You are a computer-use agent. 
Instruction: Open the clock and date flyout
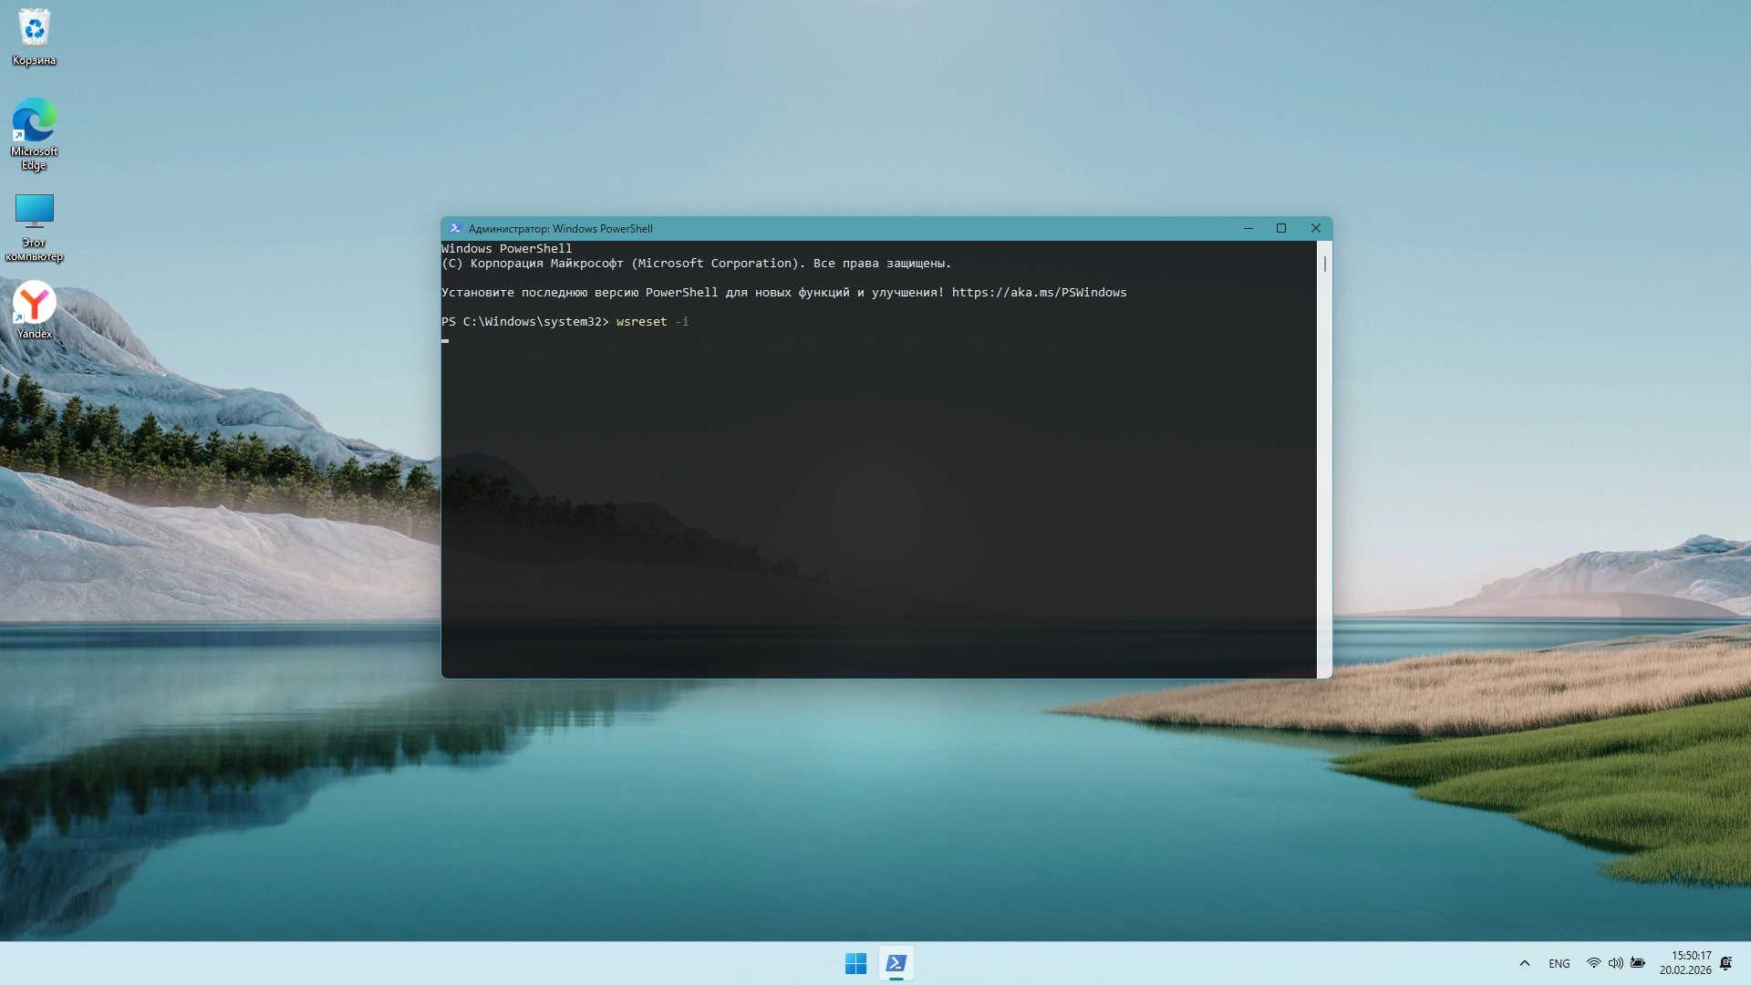click(x=1685, y=963)
